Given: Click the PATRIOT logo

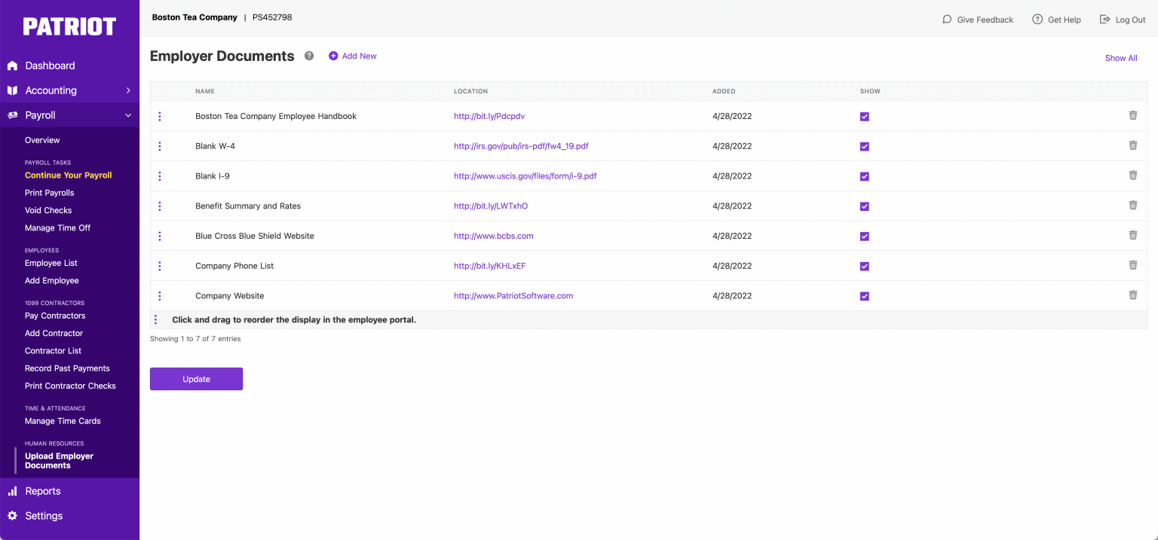Looking at the screenshot, I should pos(69,27).
